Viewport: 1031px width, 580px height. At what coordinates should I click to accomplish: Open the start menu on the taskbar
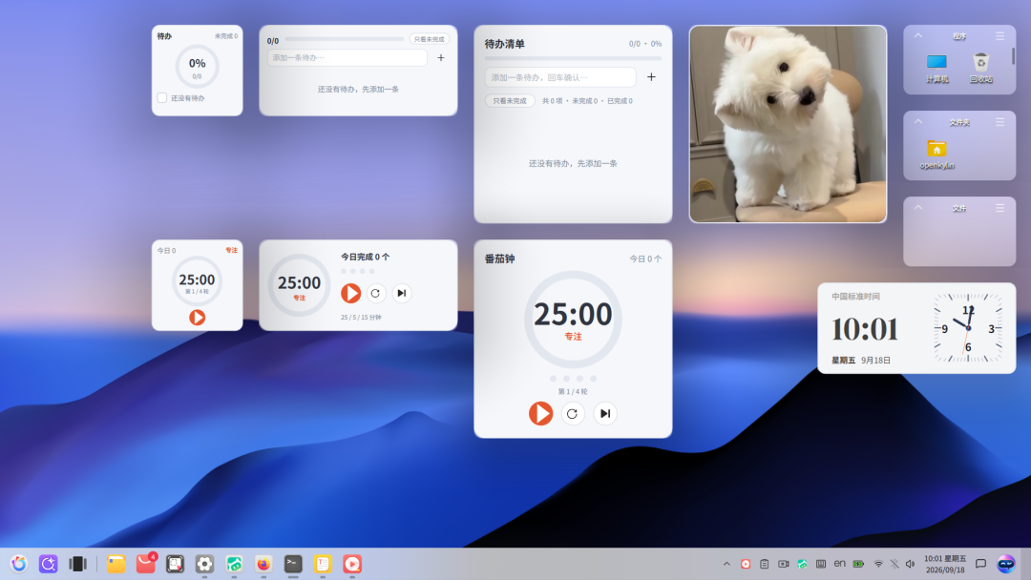coord(19,564)
